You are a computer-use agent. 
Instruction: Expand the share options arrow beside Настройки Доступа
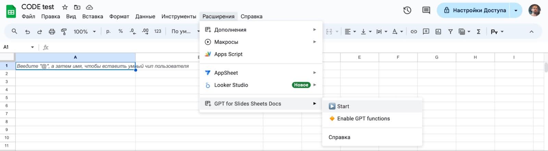point(516,11)
